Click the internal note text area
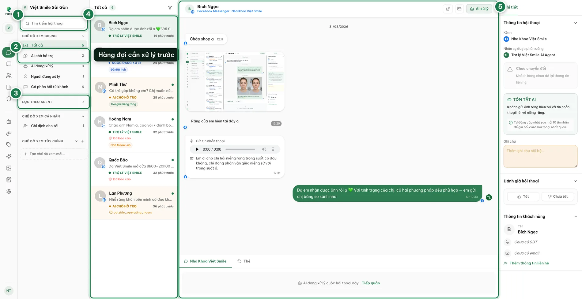Viewport: 582px width, 299px height. [x=540, y=156]
